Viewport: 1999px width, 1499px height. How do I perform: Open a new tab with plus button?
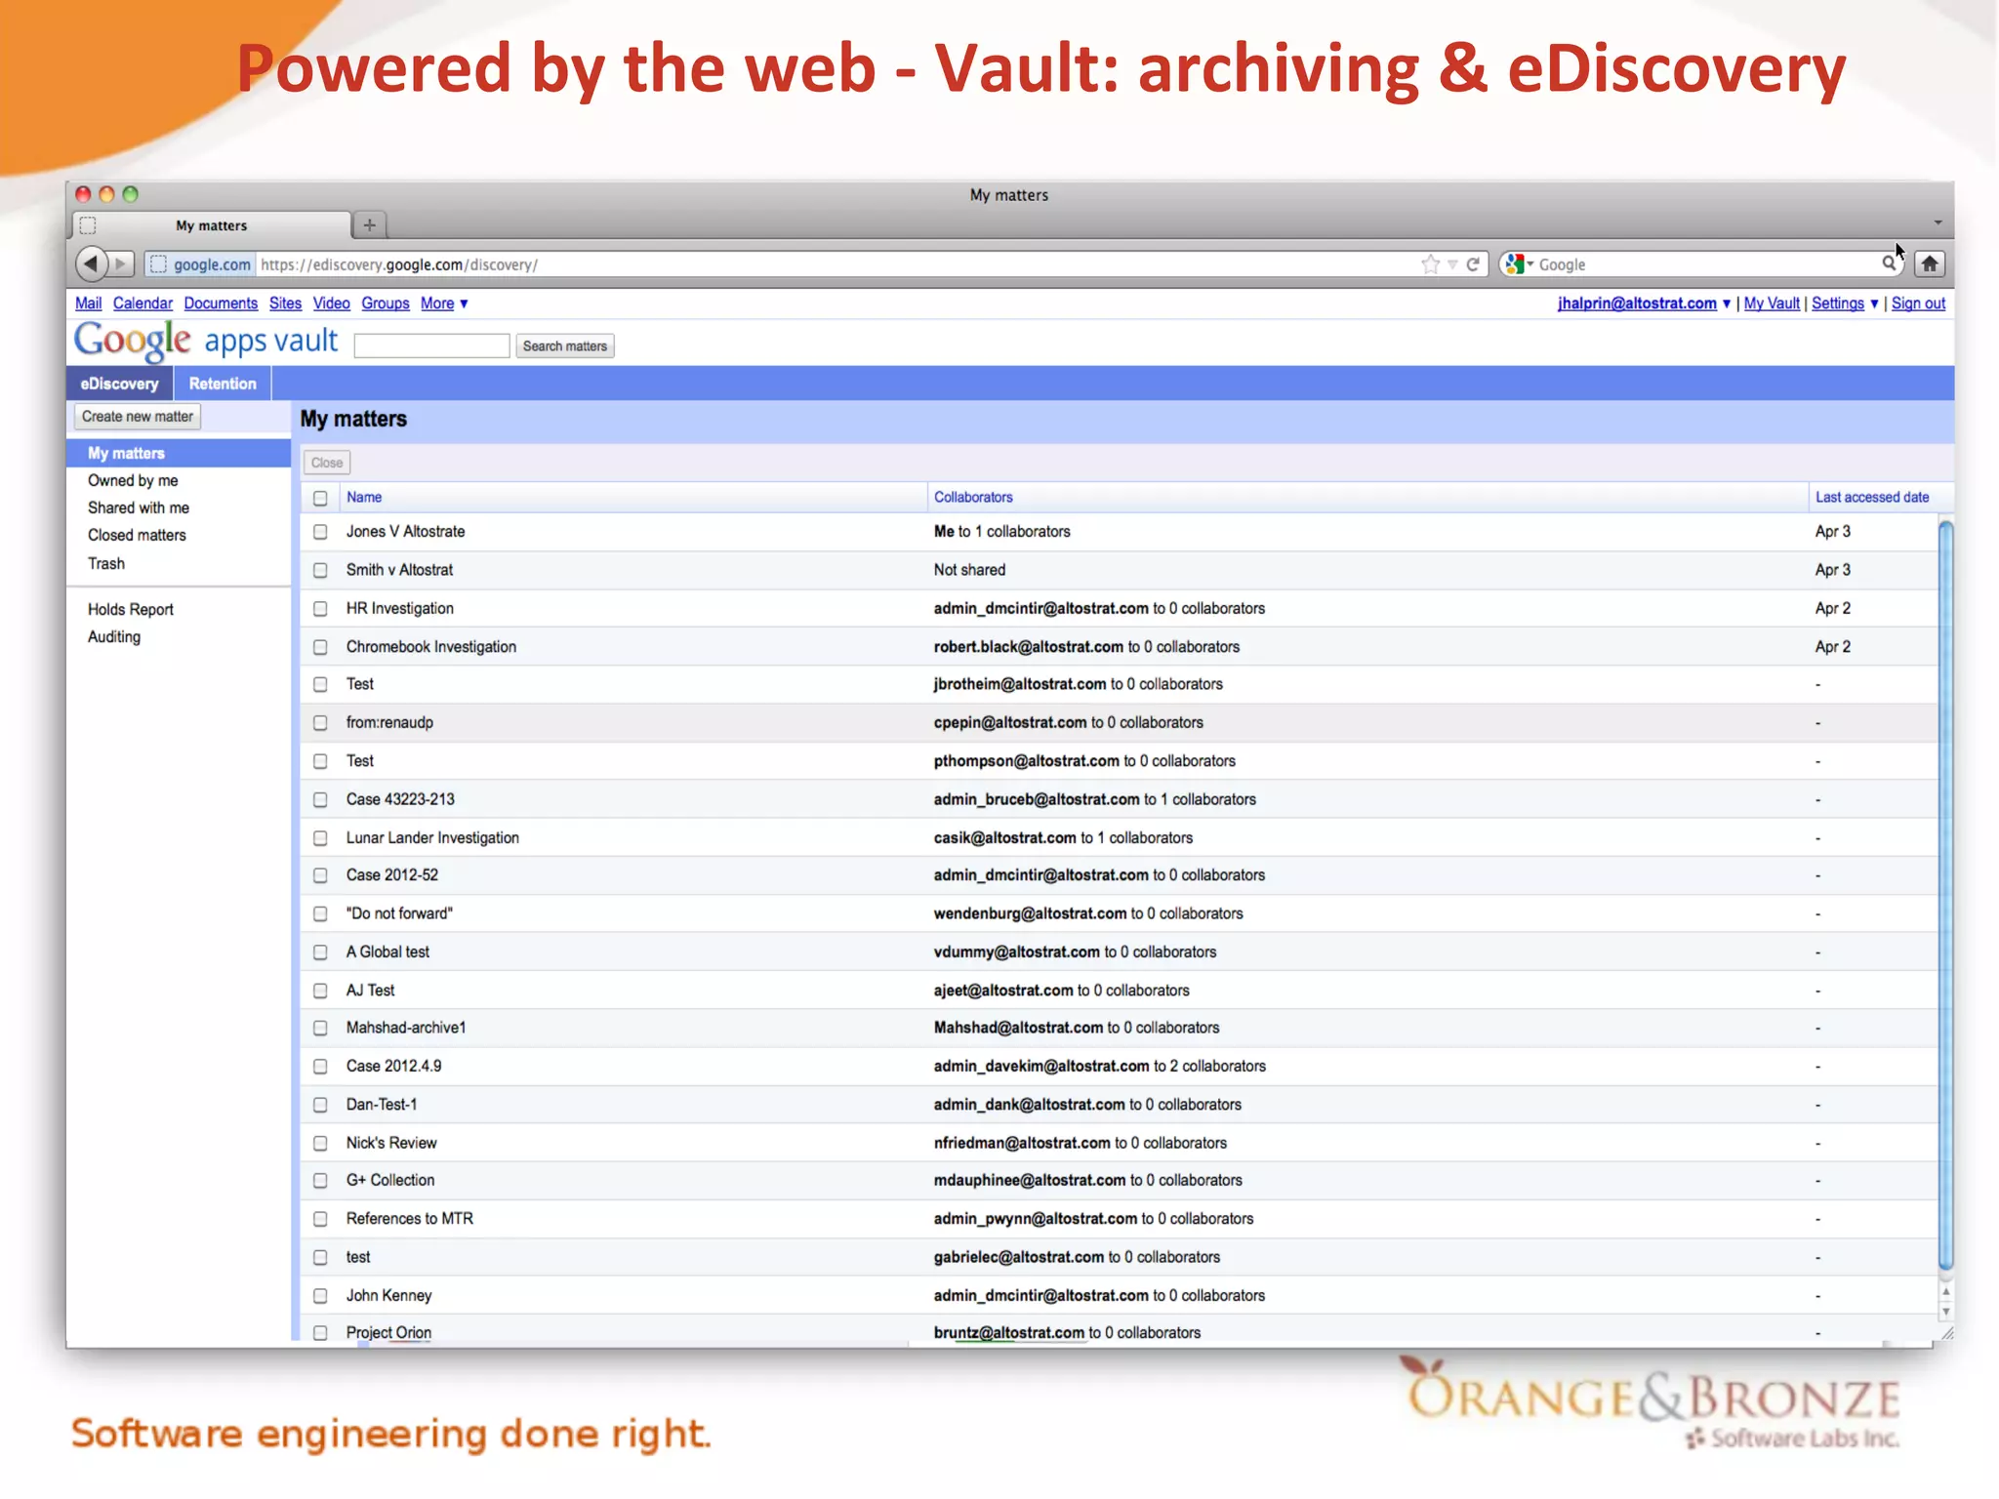coord(370,224)
